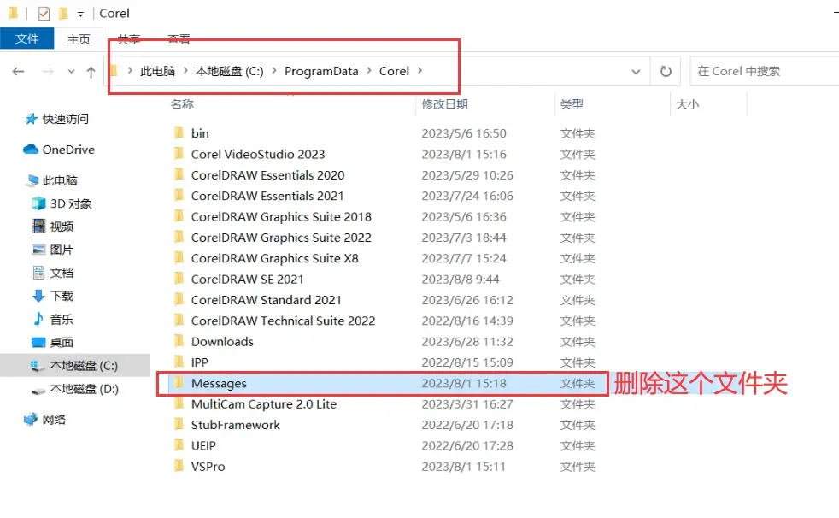Viewport: 839px width, 518px height.
Task: Select 快速访问 in the navigation pane
Action: (x=65, y=119)
